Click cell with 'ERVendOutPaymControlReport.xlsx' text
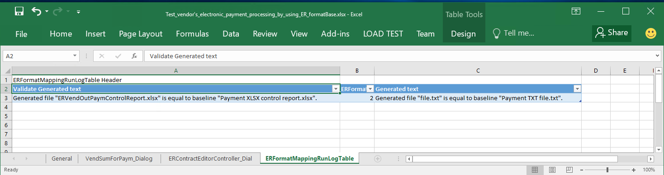664x175 pixels. click(x=175, y=98)
